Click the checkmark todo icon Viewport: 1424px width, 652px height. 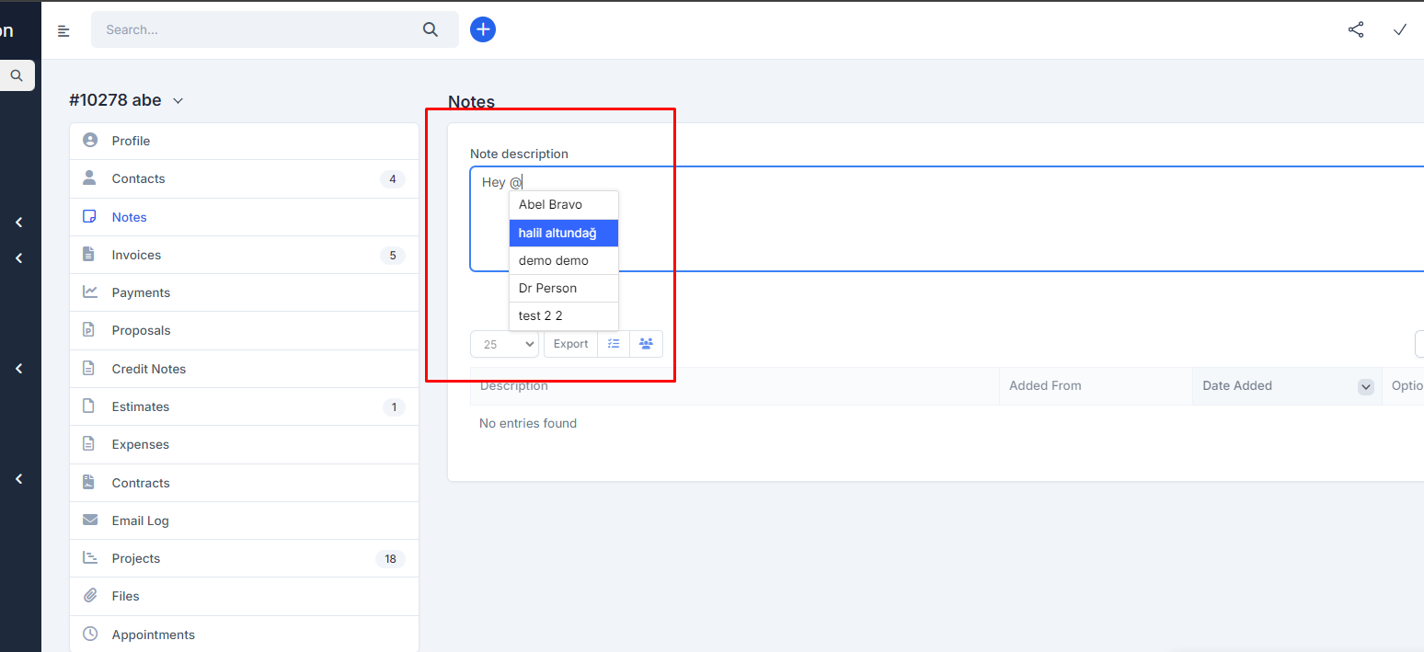[1400, 29]
